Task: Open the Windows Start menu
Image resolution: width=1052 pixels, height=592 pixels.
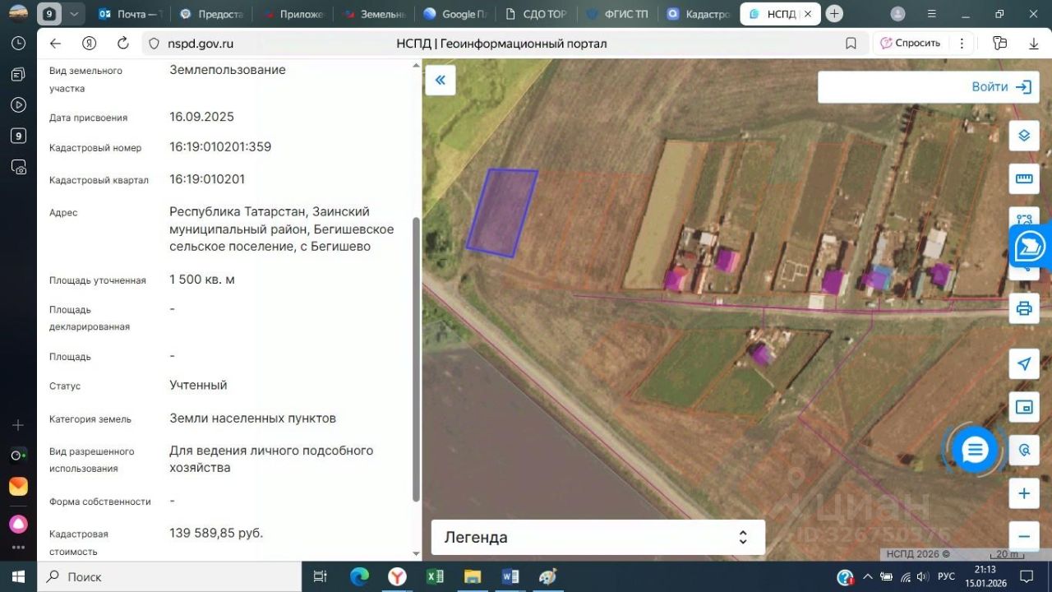Action: [18, 576]
